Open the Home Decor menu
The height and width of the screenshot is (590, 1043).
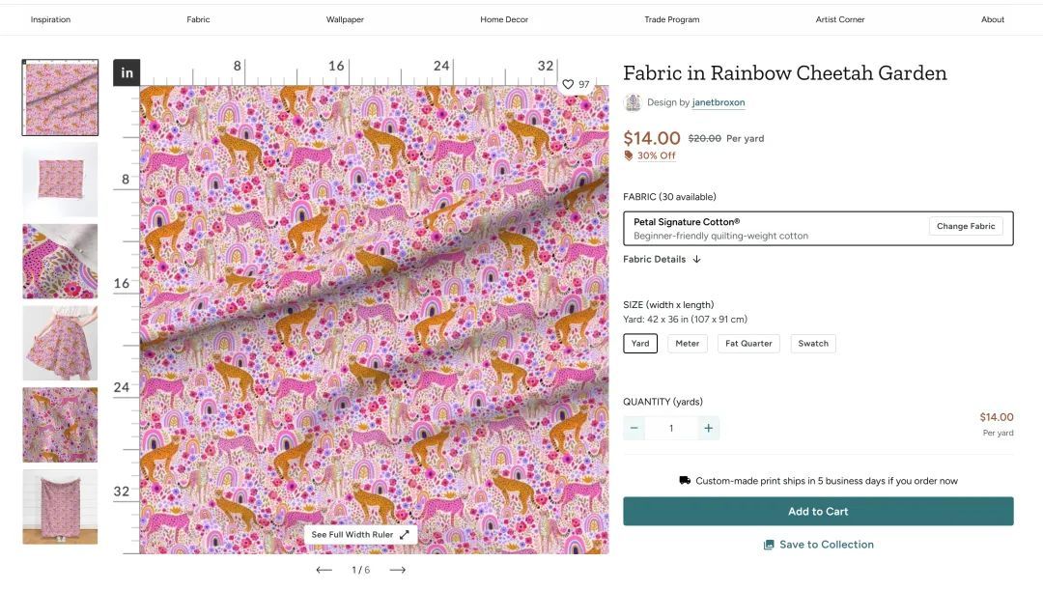tap(504, 19)
